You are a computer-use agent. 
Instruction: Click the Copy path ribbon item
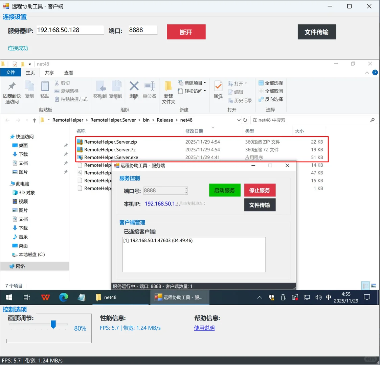coord(66,91)
